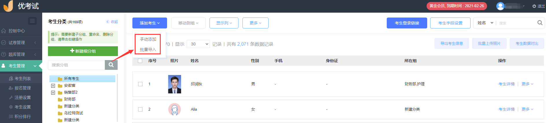Open the 显示列 dropdown
546x123 pixels.
(x=224, y=23)
